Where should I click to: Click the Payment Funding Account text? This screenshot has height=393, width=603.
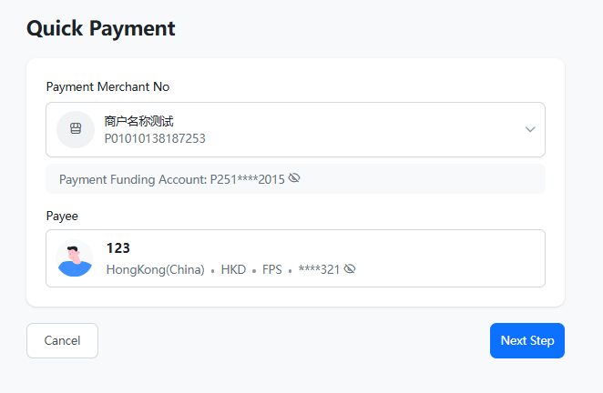(172, 179)
